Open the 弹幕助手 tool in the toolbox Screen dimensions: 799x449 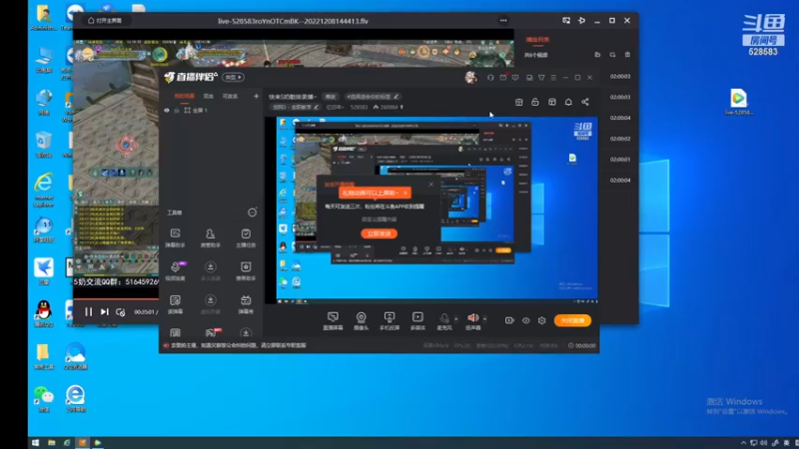pos(175,237)
